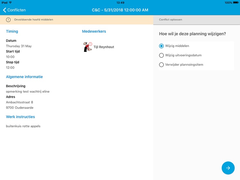The width and height of the screenshot is (240, 180).
Task: Tap the red alert badge on the employee avatar
Action: (x=91, y=44)
